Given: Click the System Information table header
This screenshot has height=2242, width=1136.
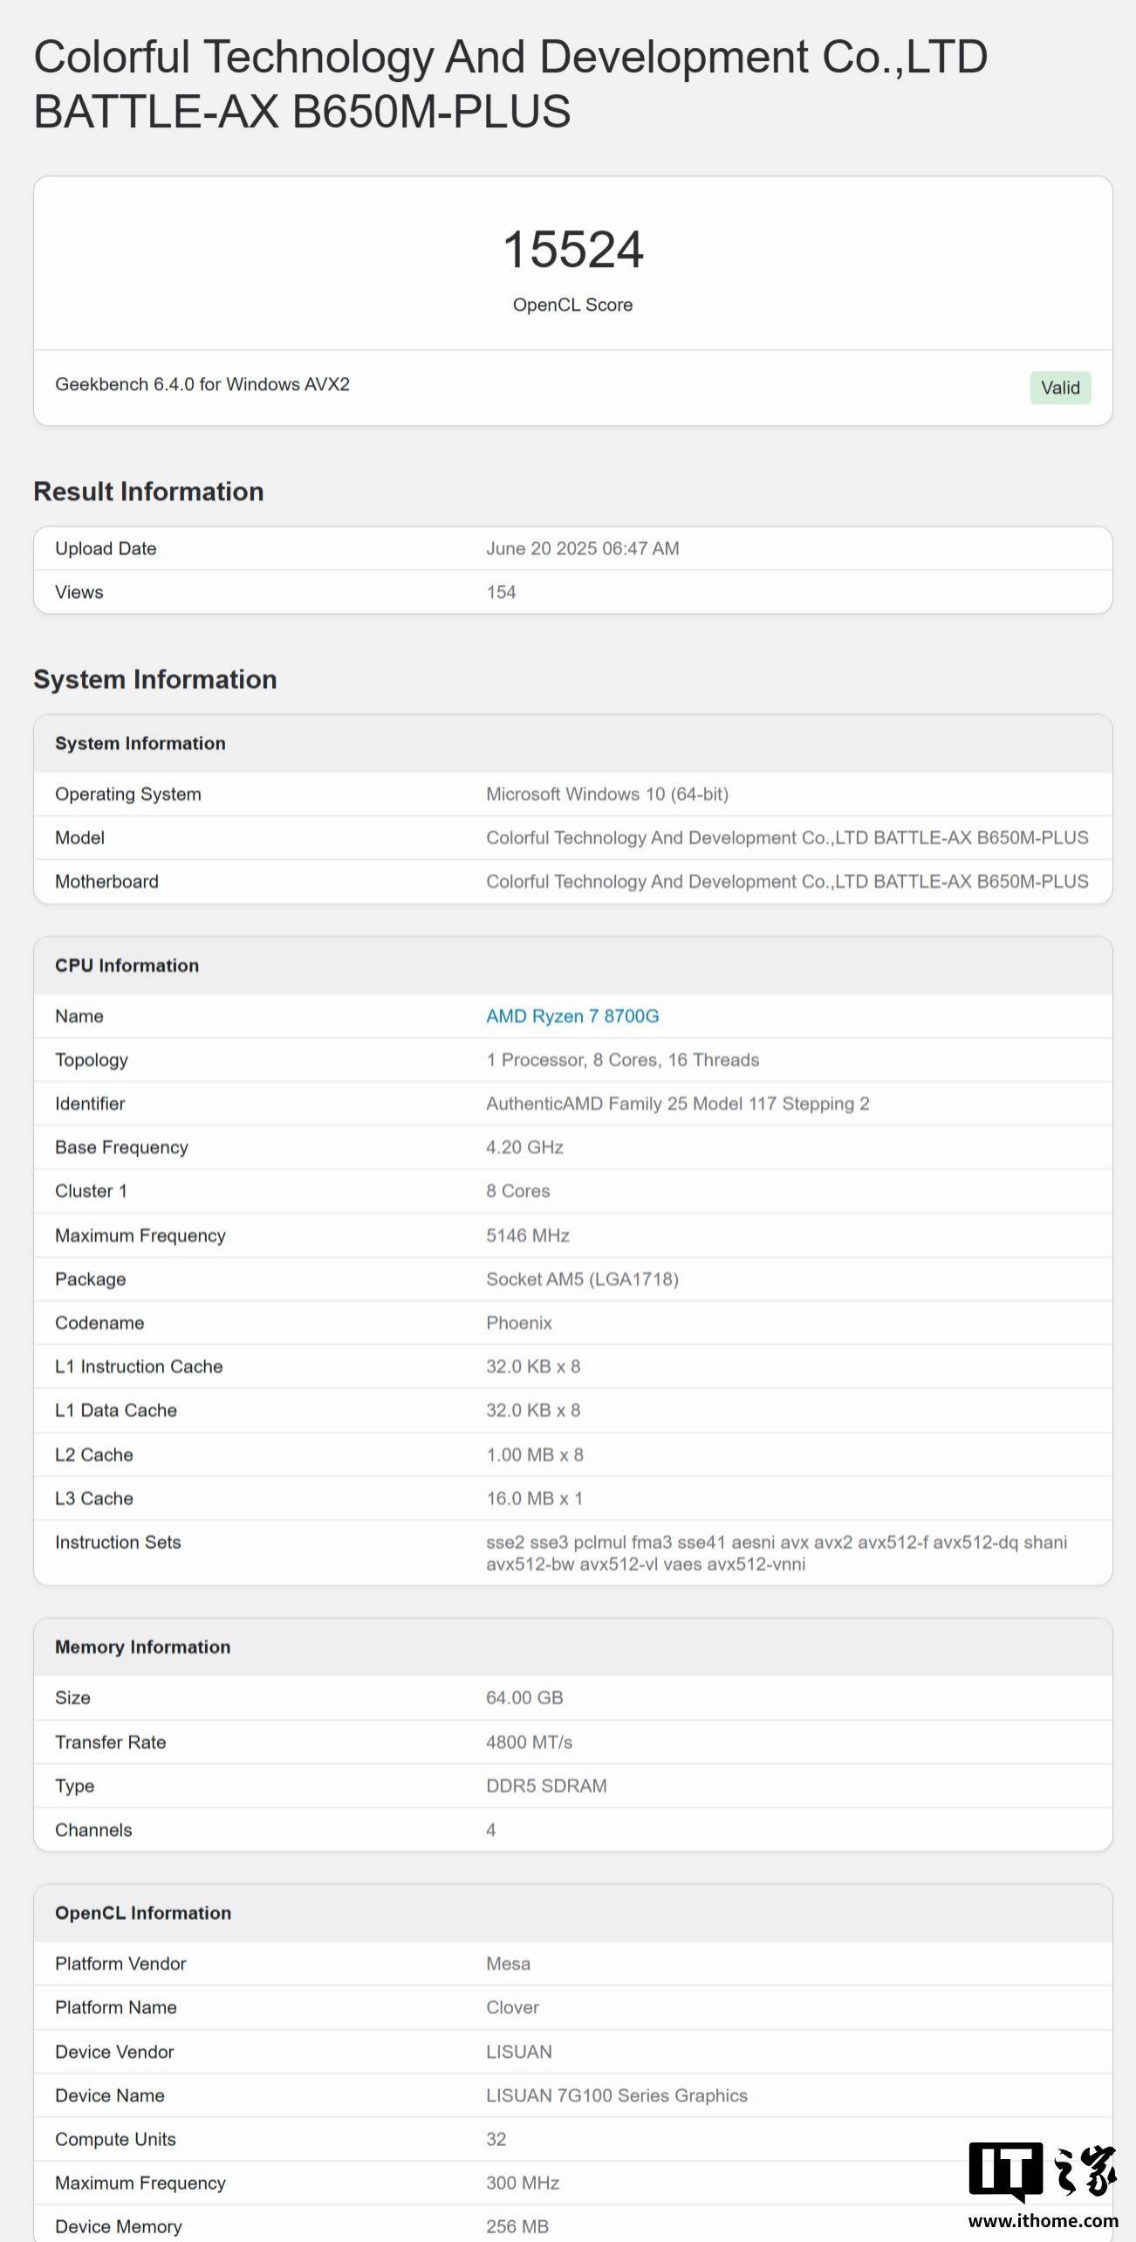Looking at the screenshot, I should (573, 743).
